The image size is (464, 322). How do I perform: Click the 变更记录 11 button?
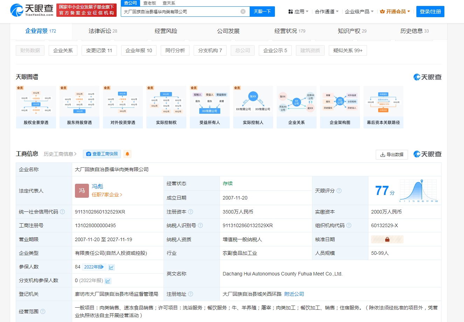tap(99, 50)
